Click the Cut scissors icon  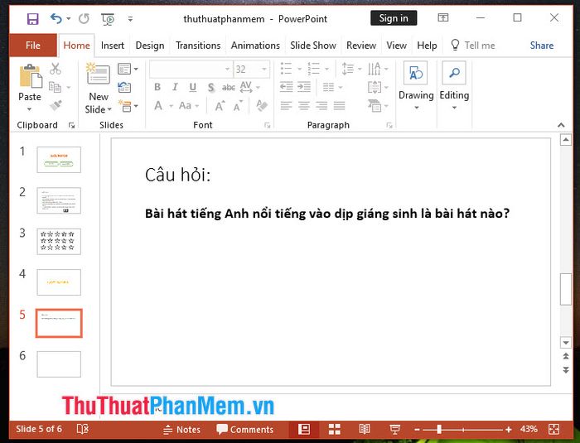56,69
